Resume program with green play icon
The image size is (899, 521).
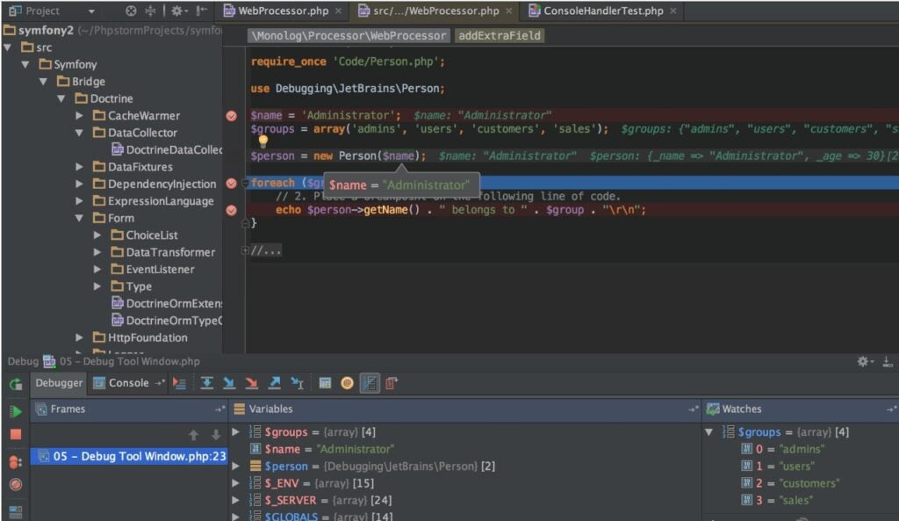(x=16, y=411)
